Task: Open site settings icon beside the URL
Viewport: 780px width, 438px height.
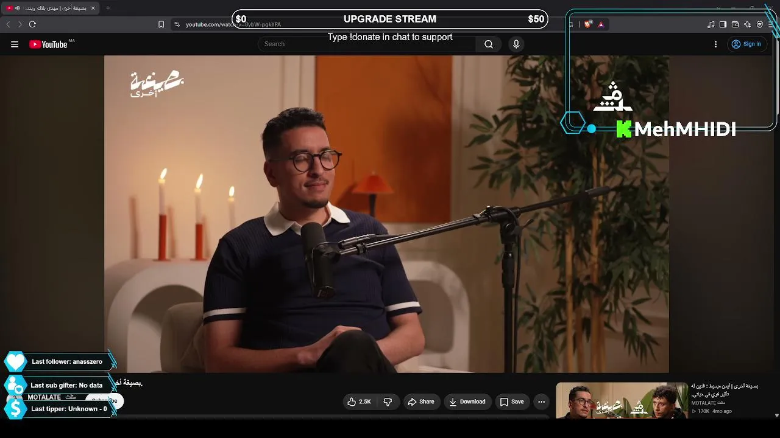Action: [x=177, y=24]
